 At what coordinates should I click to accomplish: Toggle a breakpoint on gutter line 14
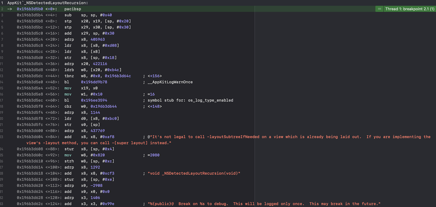point(2,82)
